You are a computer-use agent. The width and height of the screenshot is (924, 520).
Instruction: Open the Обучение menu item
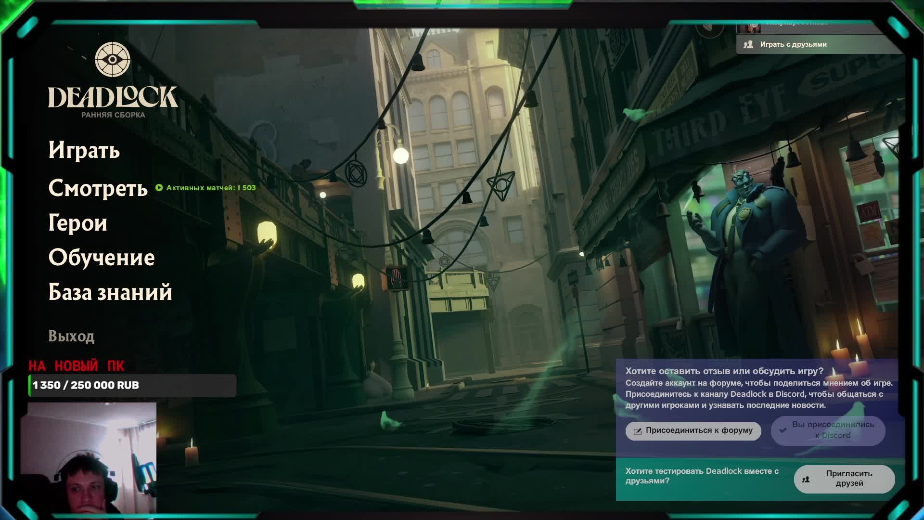(x=102, y=258)
